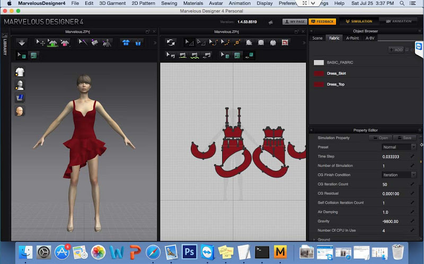Click Open button for Simulation Property
Image resolution: width=424 pixels, height=264 pixels.
(380, 138)
